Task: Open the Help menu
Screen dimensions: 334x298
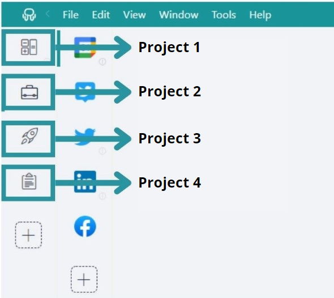Action: pos(260,15)
